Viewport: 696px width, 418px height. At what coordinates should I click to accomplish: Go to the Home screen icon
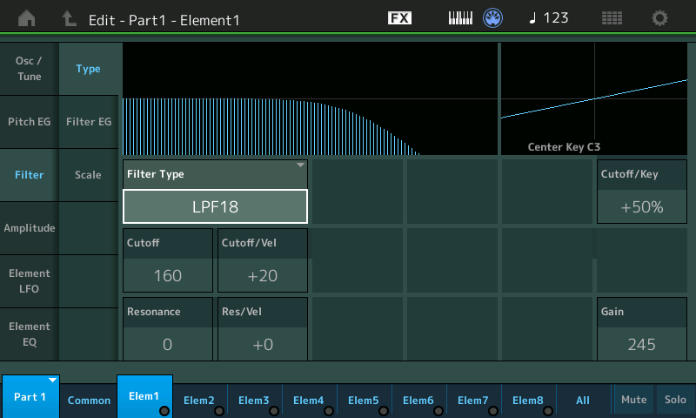point(27,18)
